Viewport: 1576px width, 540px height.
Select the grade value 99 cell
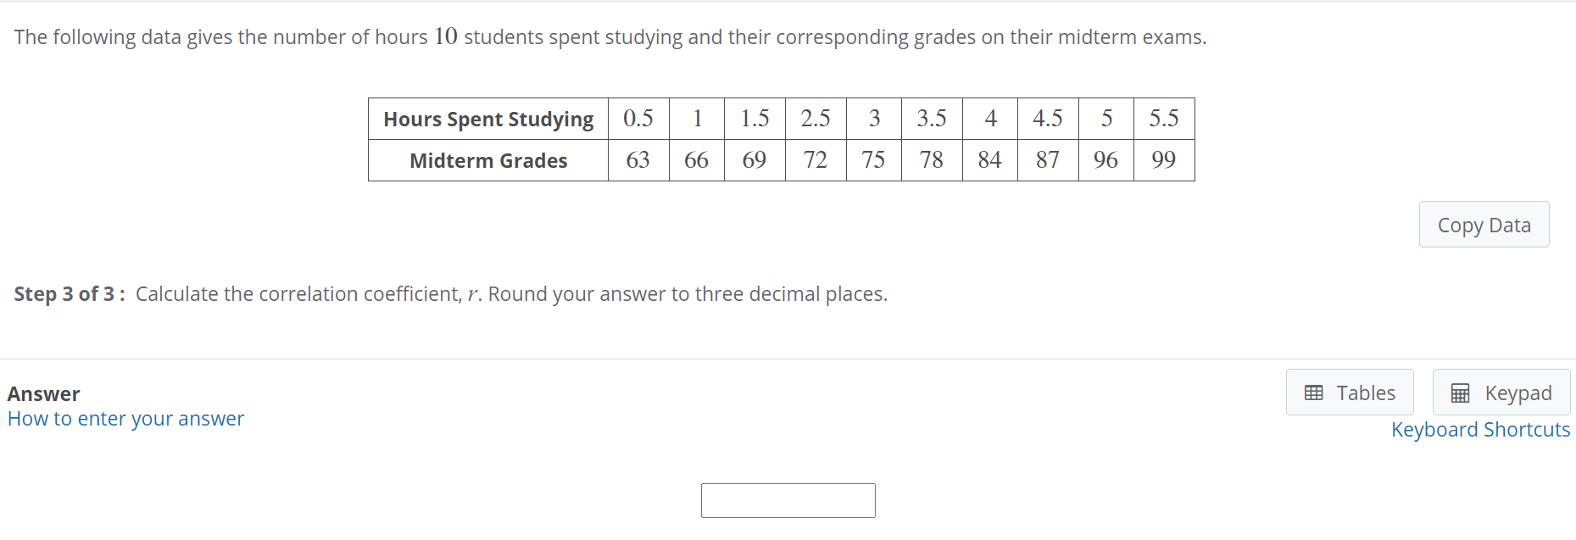pyautogui.click(x=1163, y=160)
